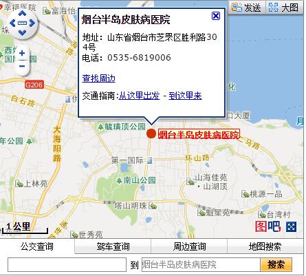306x276 pixels.
Task: Click the red 烟台半岛皮肤病医院 map label
Action: pyautogui.click(x=199, y=134)
